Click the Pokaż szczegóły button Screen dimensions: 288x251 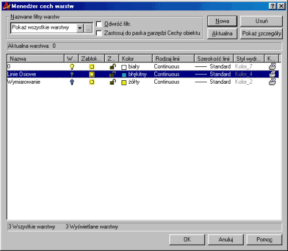point(262,33)
